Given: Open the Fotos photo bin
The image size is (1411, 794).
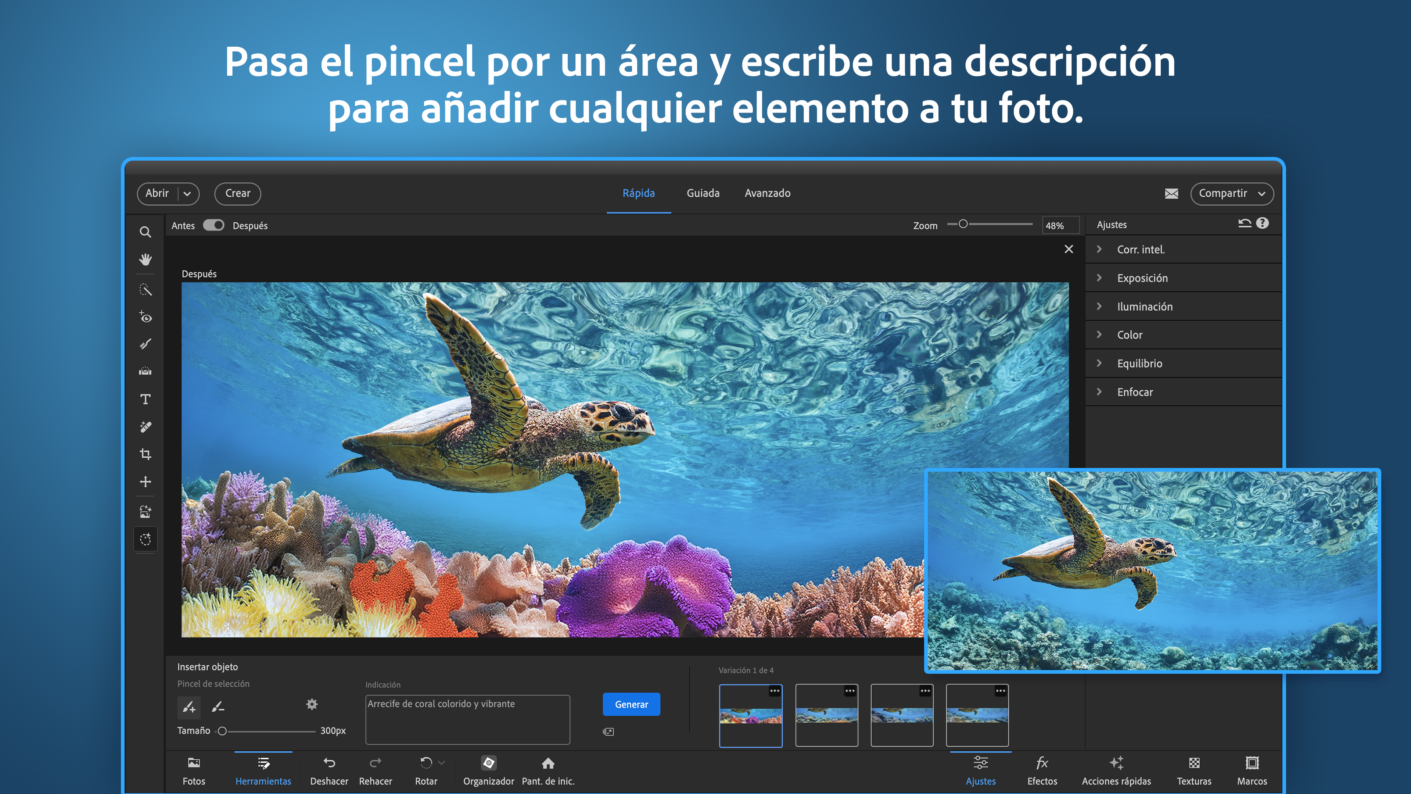Looking at the screenshot, I should [x=194, y=771].
